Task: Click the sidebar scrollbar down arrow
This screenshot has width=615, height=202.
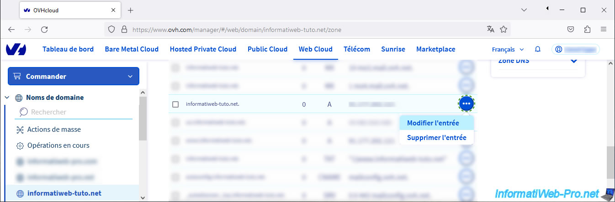Action: tap(143, 197)
